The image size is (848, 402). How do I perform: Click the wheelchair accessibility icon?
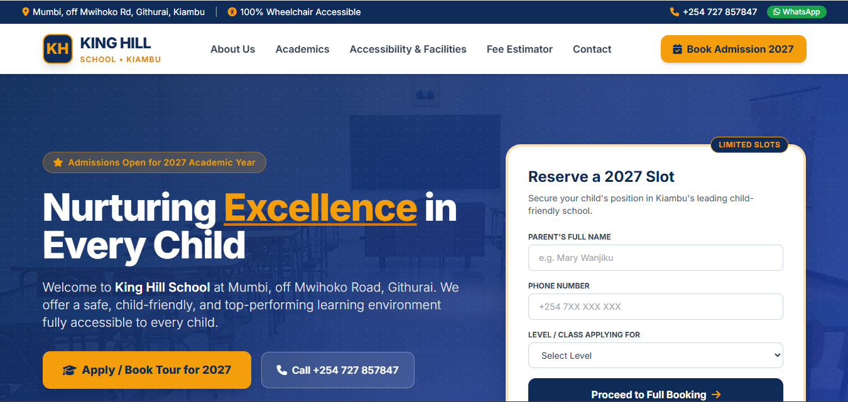[232, 12]
